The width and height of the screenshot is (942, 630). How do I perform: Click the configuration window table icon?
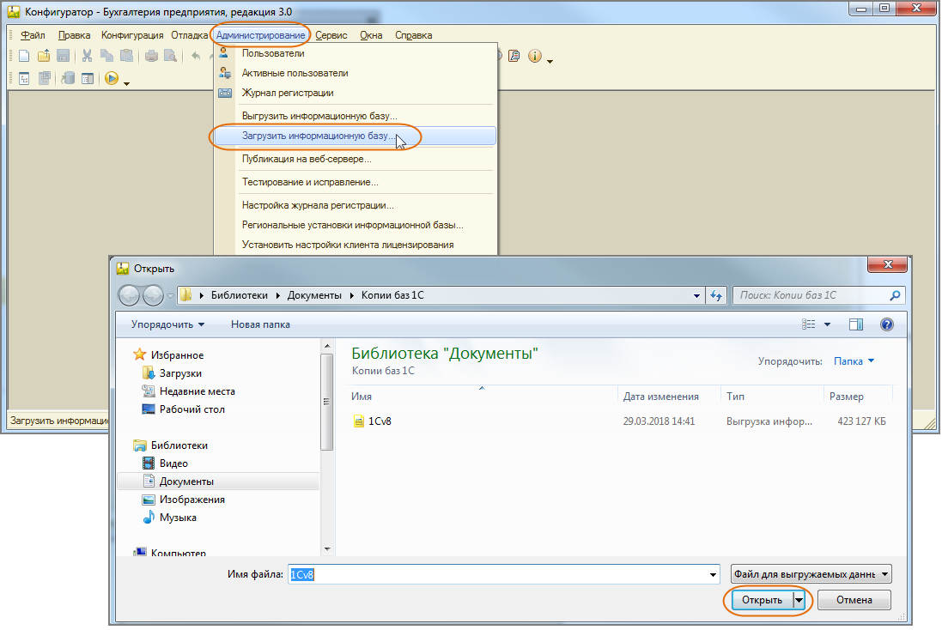point(88,79)
